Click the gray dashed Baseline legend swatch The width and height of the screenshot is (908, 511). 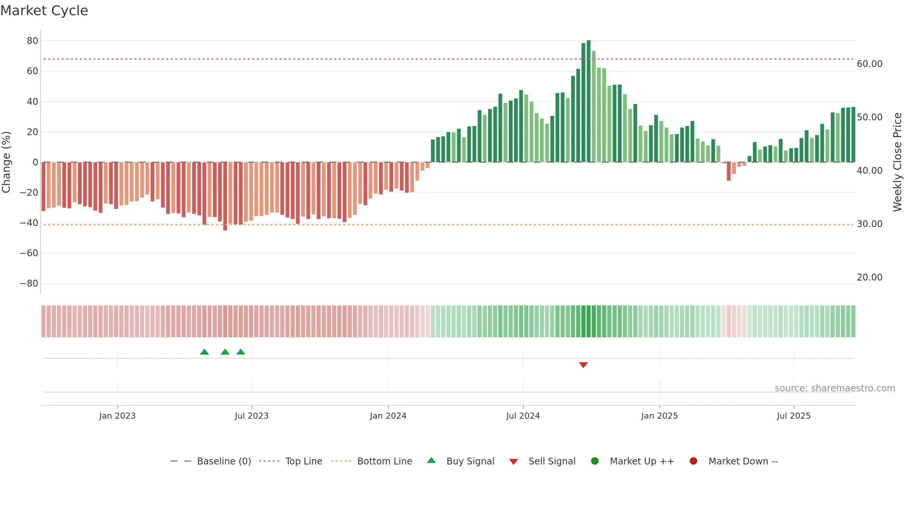click(181, 461)
